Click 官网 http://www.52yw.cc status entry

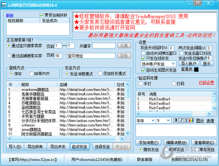point(32,159)
